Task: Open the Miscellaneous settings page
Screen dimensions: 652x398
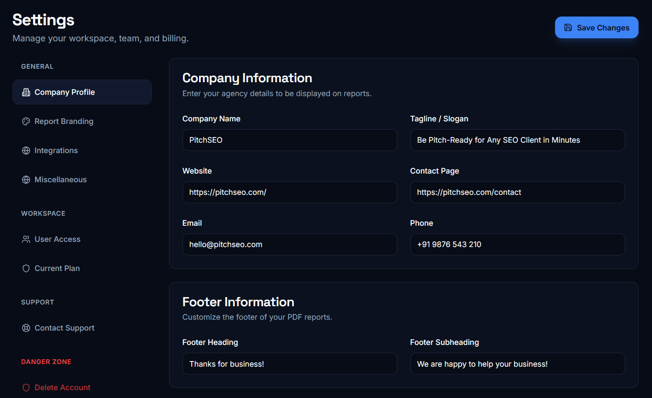Action: coord(82,180)
